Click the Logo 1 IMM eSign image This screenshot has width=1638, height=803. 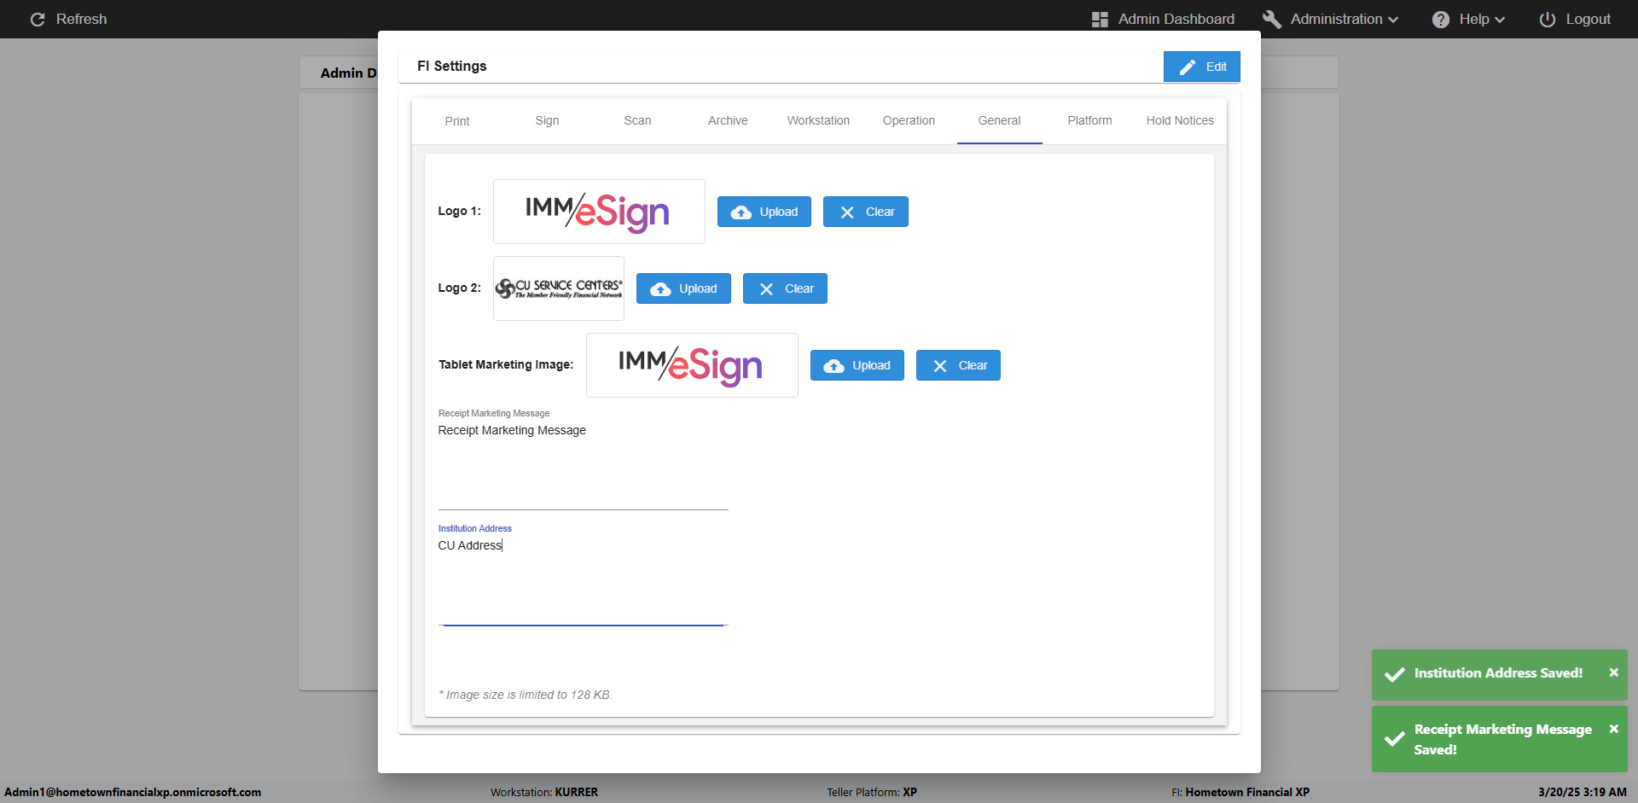click(x=599, y=212)
